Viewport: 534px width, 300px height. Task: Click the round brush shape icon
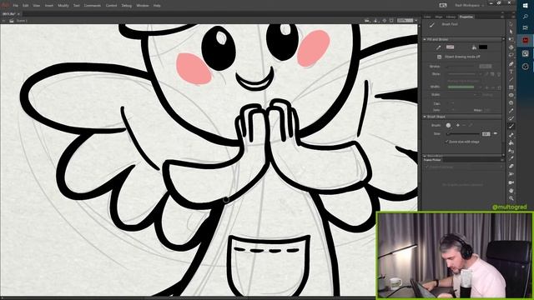coord(449,126)
